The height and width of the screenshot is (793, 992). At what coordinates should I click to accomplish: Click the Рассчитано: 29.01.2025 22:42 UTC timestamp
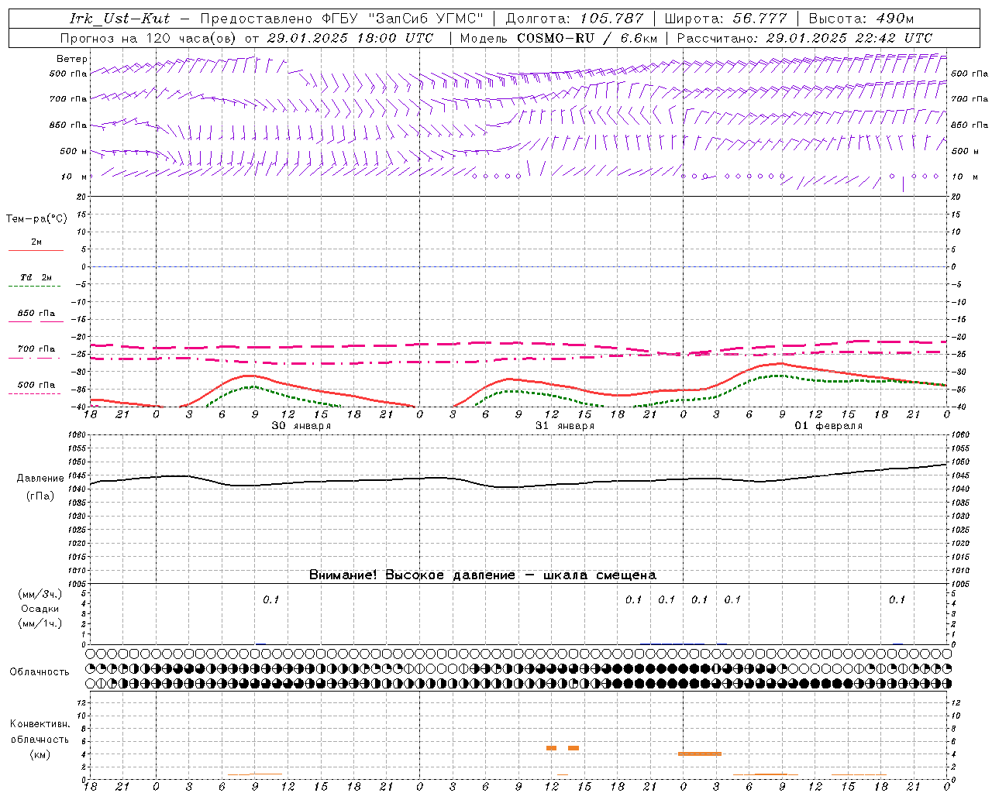click(804, 38)
